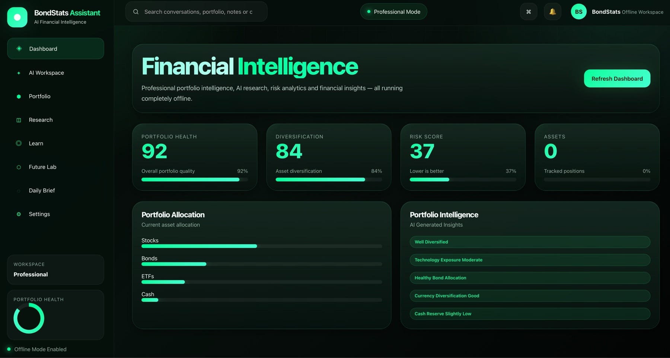670x358 pixels.
Task: Open the command palette shortcut icon
Action: pyautogui.click(x=529, y=12)
